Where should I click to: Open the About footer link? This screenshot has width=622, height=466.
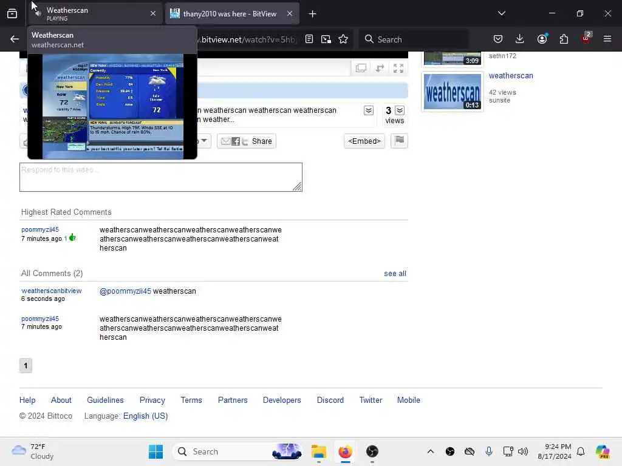tap(61, 400)
